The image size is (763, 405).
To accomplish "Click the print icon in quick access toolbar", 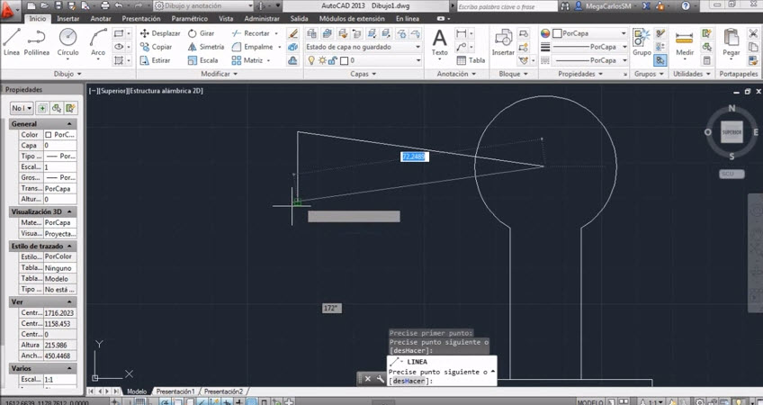I will (105, 5).
